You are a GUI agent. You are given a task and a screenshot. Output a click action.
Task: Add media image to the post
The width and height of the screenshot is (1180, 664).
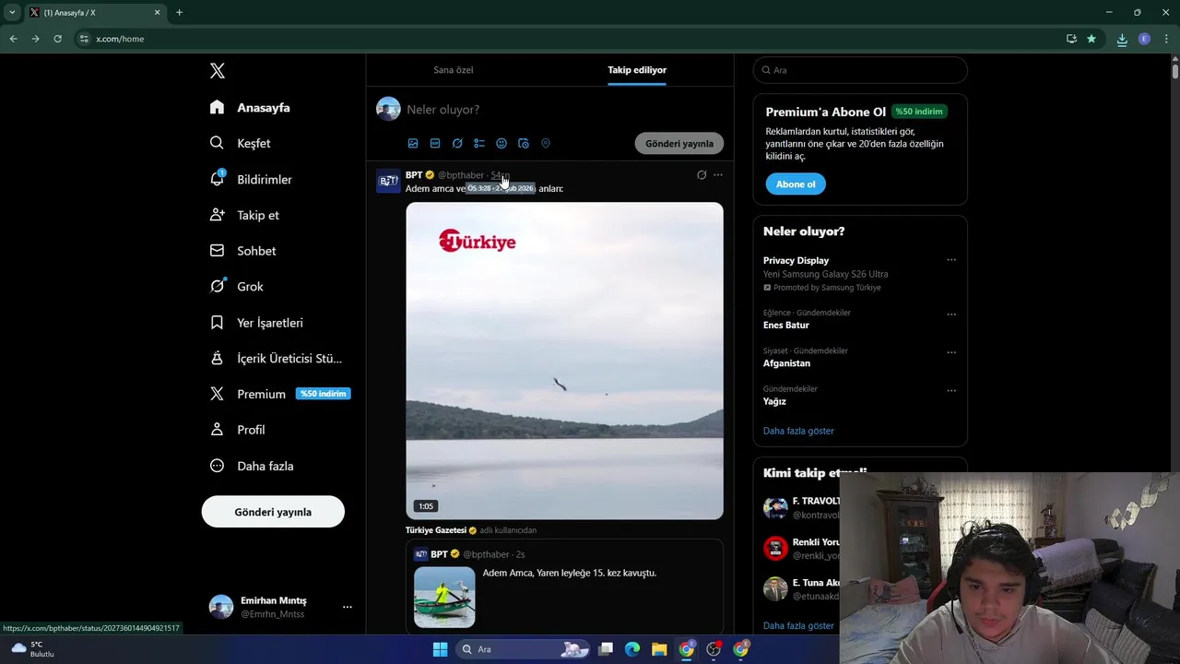413,143
